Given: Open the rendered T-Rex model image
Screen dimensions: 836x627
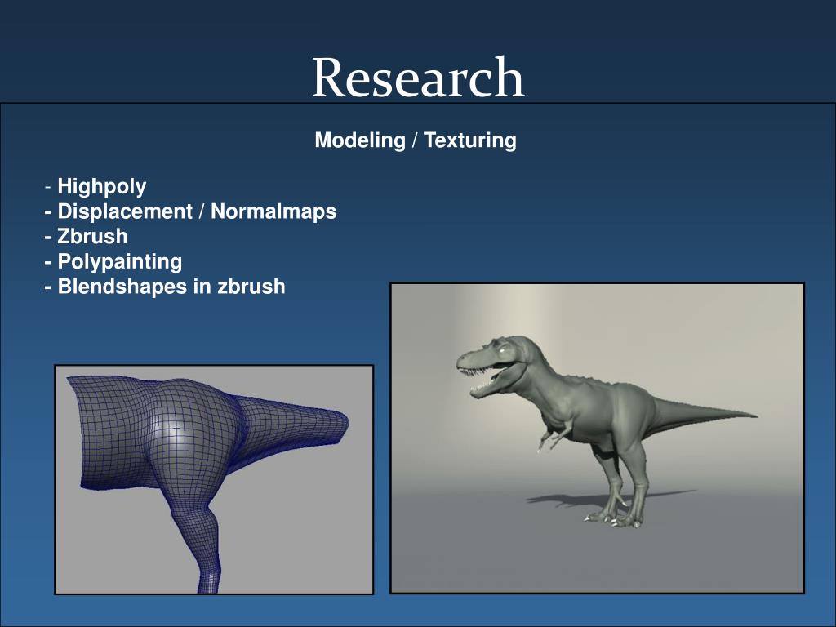Looking at the screenshot, I should point(597,438).
